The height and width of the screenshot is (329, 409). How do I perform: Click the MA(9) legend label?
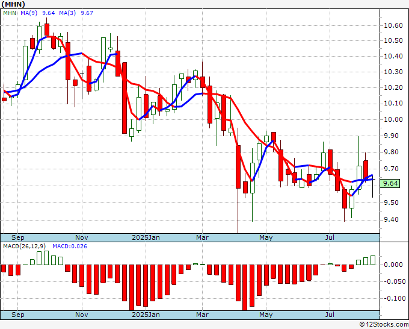[x=29, y=13]
